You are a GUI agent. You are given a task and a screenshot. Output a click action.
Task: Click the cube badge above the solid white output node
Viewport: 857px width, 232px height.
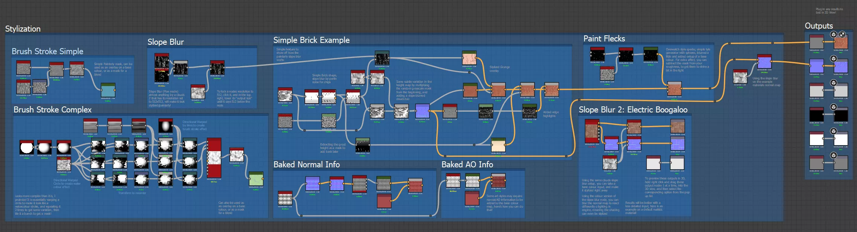pos(834,131)
